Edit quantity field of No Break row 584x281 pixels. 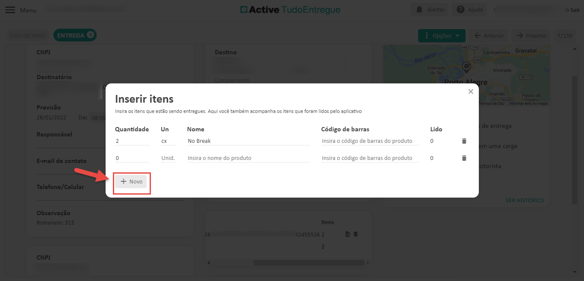coord(132,141)
